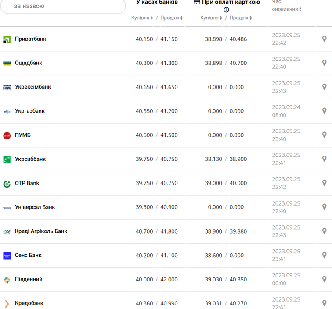Click the Oschadbank logo icon
Viewport: 332px width, 309px height.
[x=7, y=63]
